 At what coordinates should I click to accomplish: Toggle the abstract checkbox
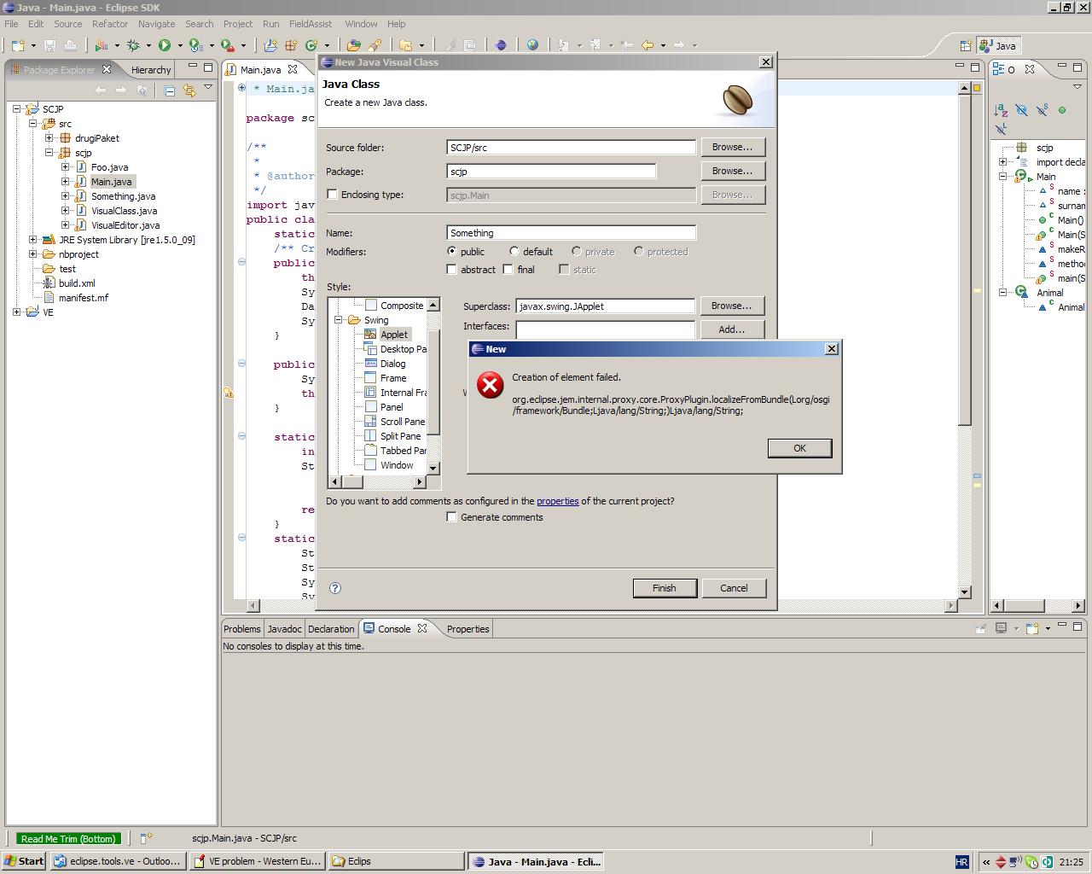coord(451,270)
